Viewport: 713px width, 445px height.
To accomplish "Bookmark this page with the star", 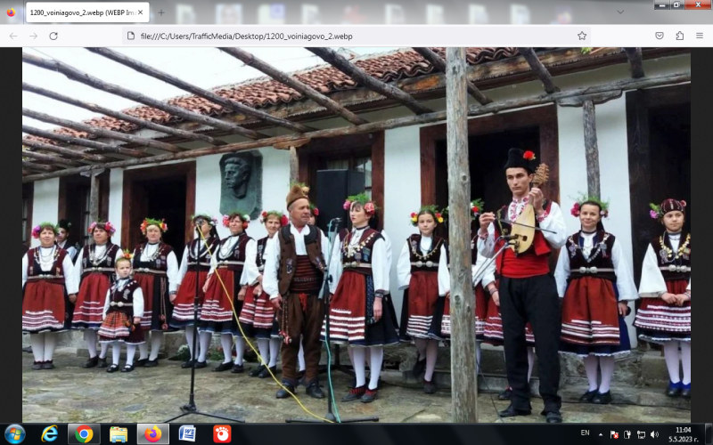I will pos(582,36).
